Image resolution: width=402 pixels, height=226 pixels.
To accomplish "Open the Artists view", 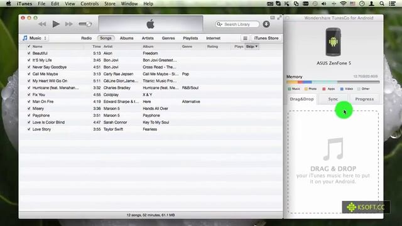I will (x=148, y=38).
